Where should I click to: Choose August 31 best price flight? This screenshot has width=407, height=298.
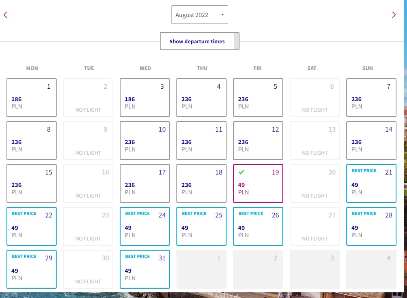145,269
